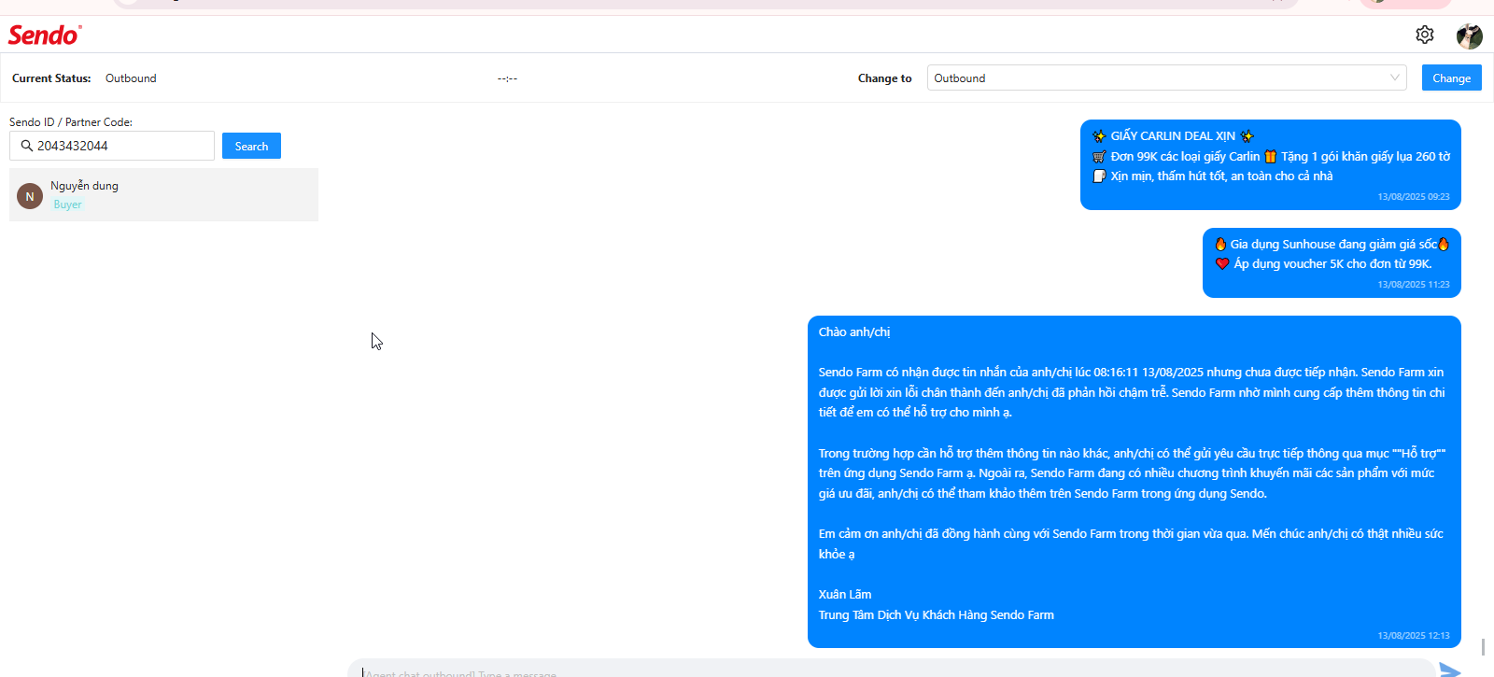The image size is (1494, 677).
Task: Click the 13/08/2025 11:23 timestamp
Action: [x=1413, y=285]
